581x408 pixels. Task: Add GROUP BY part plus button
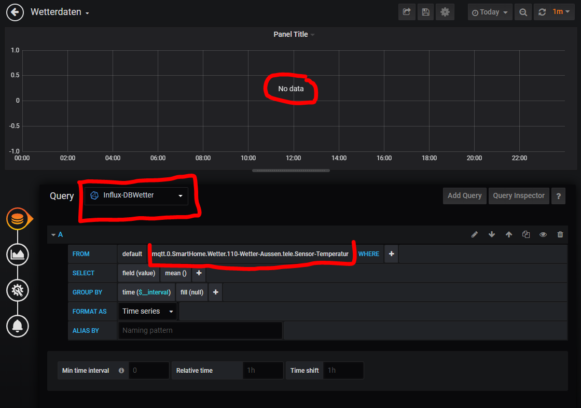coord(216,292)
